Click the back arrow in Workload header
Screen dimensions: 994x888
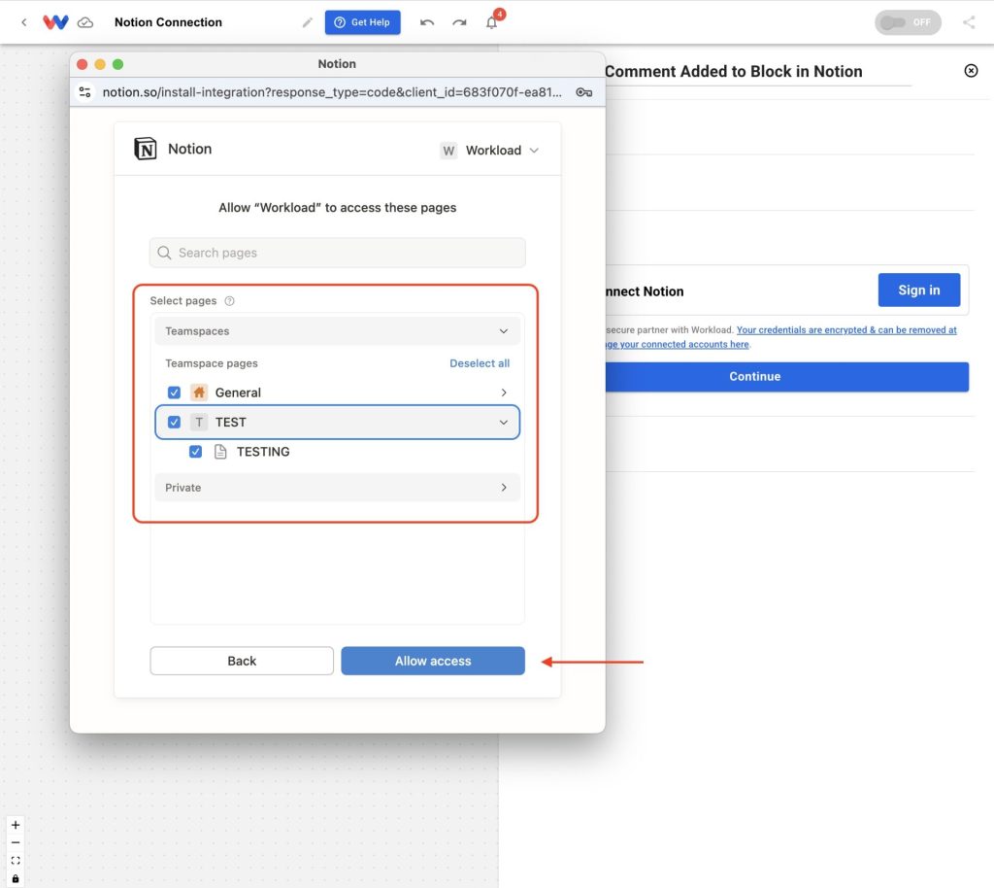[x=24, y=22]
